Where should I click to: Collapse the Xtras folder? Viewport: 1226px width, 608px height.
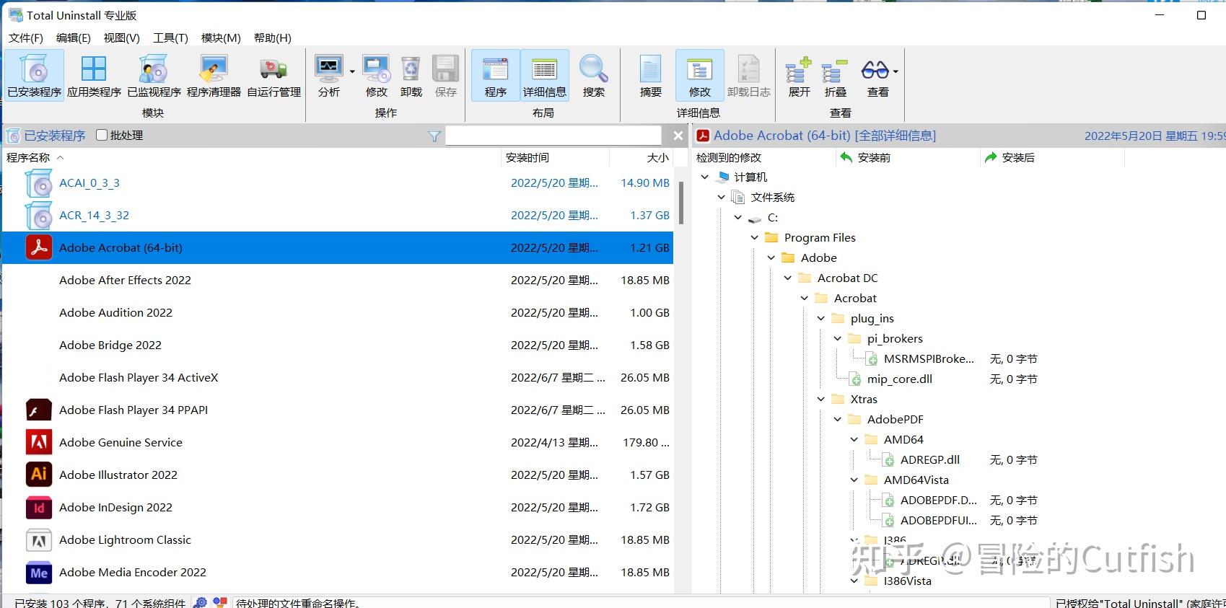tap(821, 399)
